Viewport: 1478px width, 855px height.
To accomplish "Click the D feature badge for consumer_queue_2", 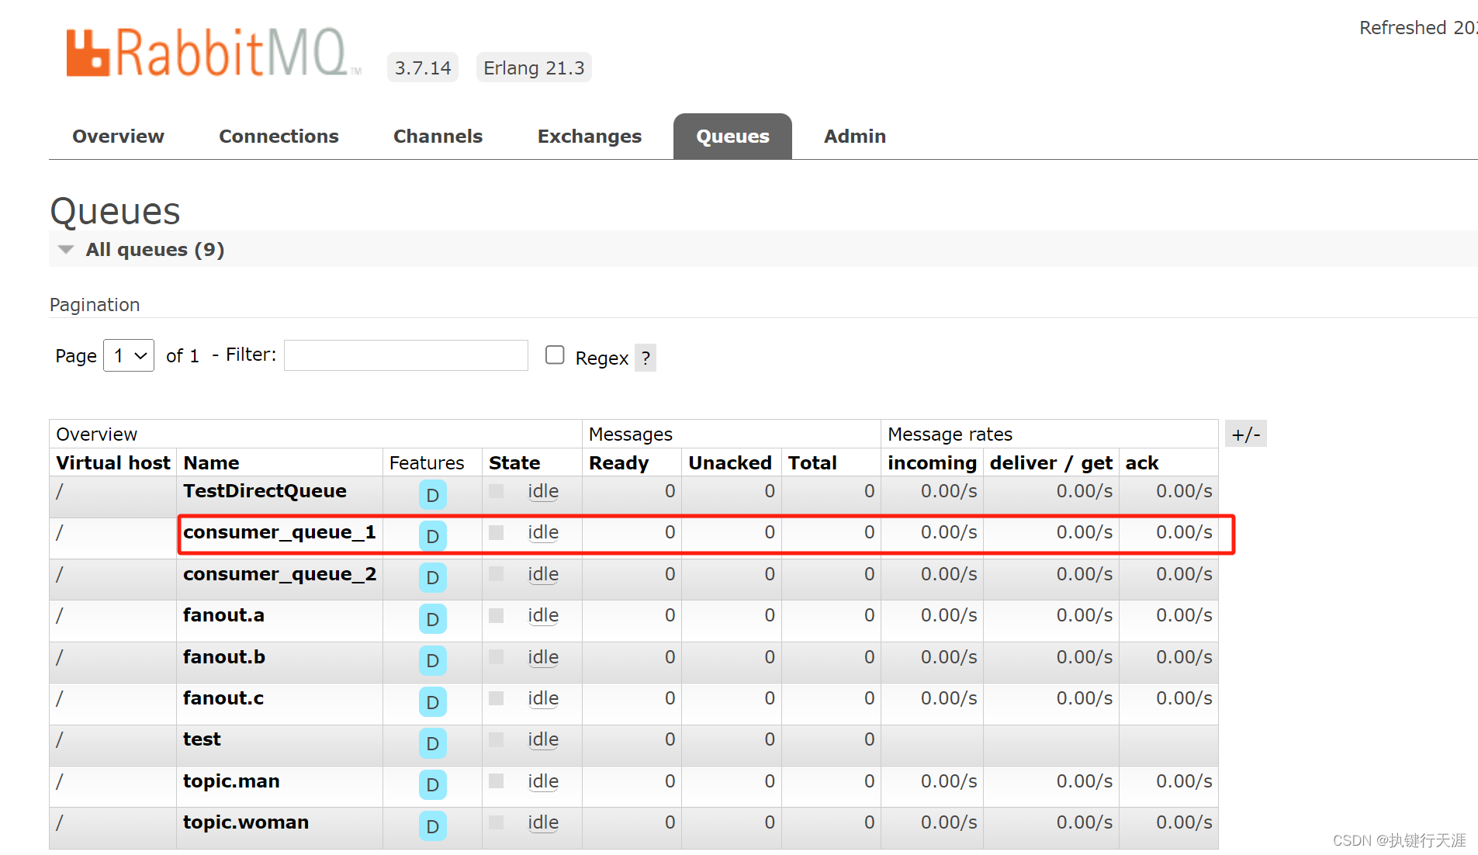I will pyautogui.click(x=433, y=578).
